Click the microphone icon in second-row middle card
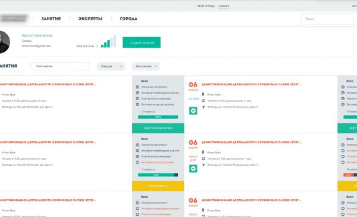 (203, 152)
